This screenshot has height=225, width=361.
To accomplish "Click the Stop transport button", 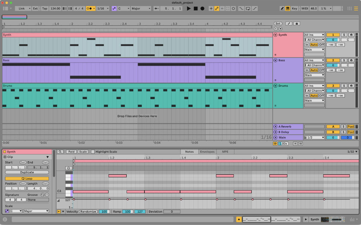I will pyautogui.click(x=195, y=8).
